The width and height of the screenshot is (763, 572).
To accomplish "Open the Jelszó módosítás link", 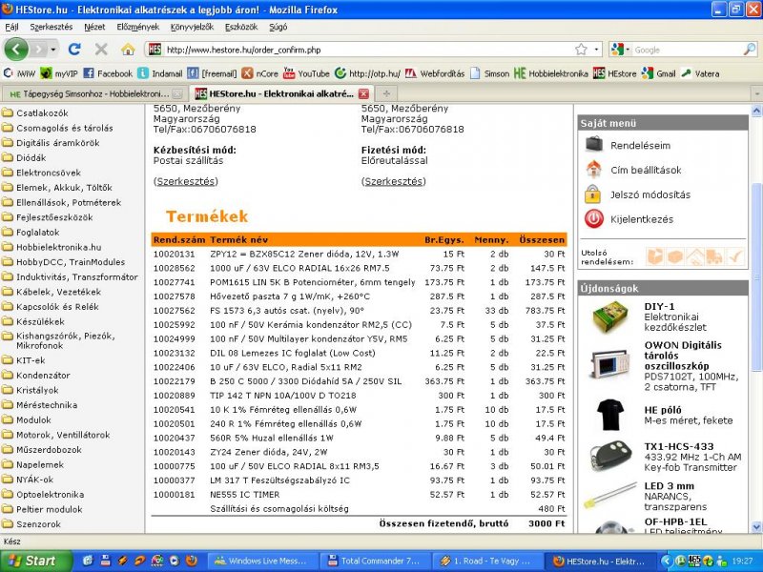I will click(650, 194).
